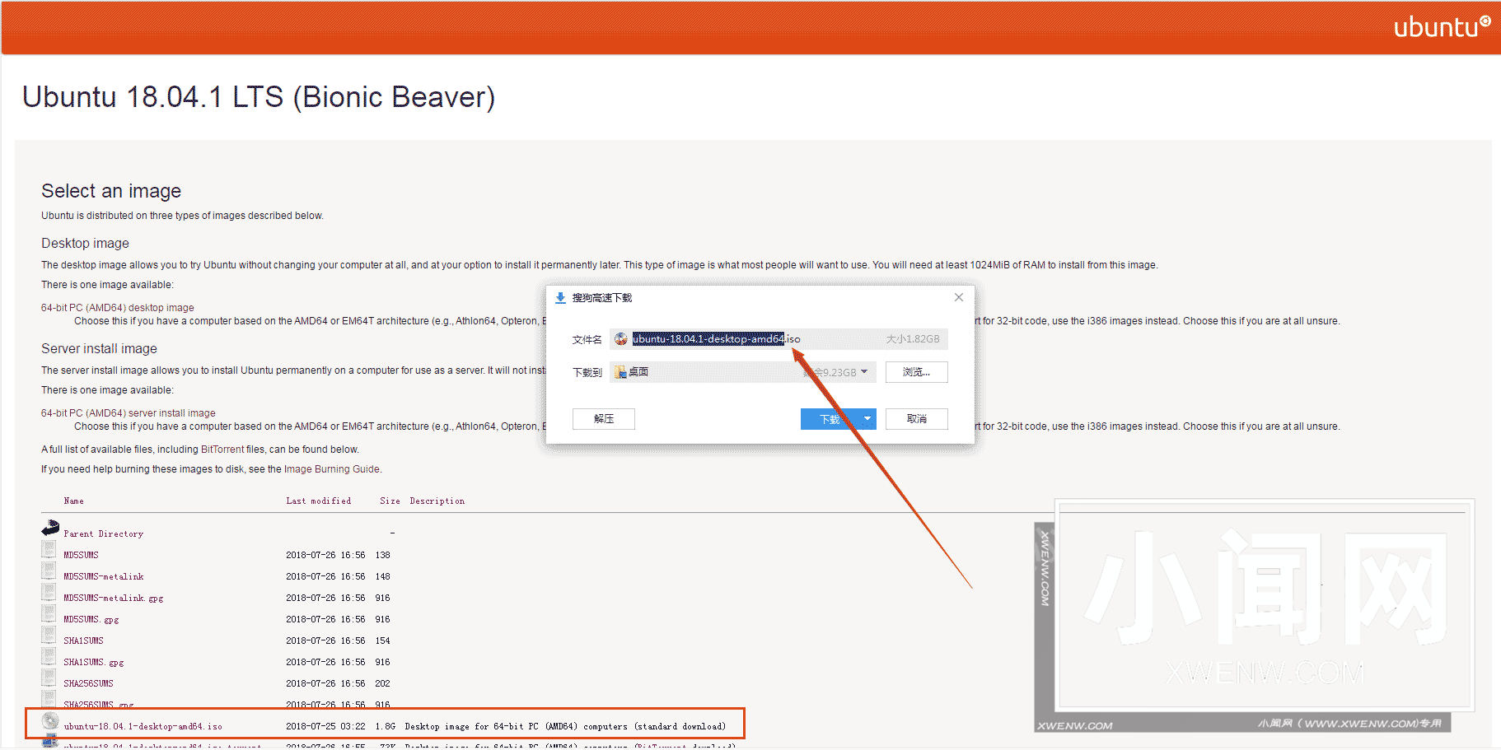Open the SHA256SUMS file link

88,684
